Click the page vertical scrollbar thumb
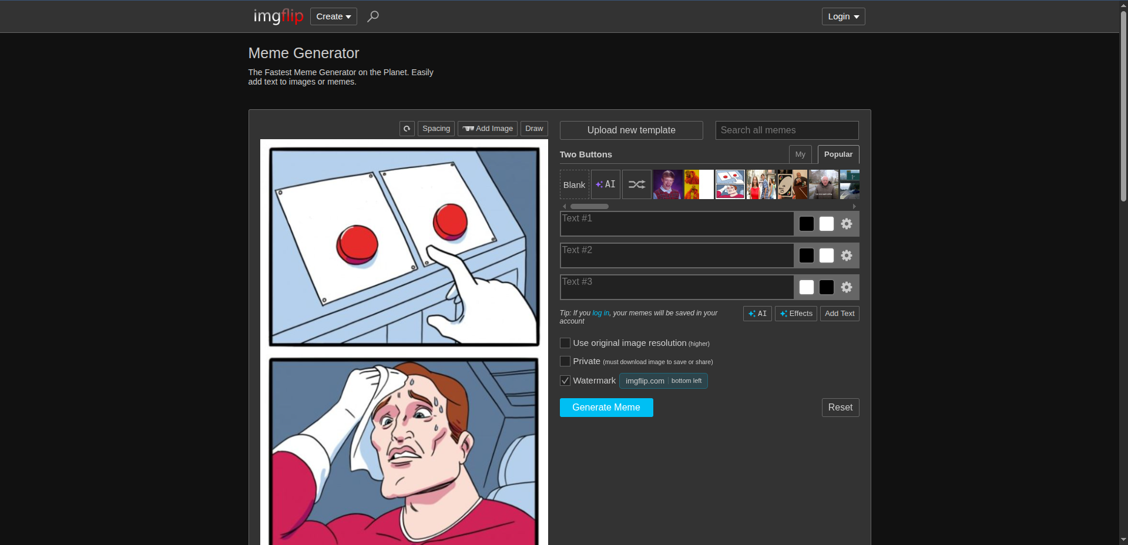This screenshot has height=545, width=1128. pyautogui.click(x=1123, y=106)
